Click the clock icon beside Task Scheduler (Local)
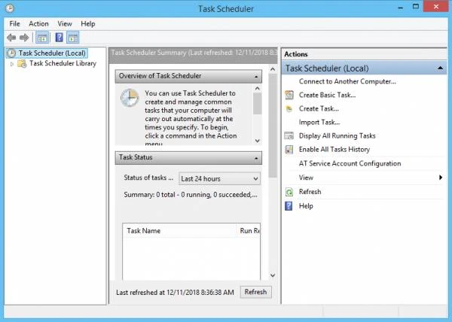Image resolution: width=452 pixels, height=322 pixels. [11, 53]
